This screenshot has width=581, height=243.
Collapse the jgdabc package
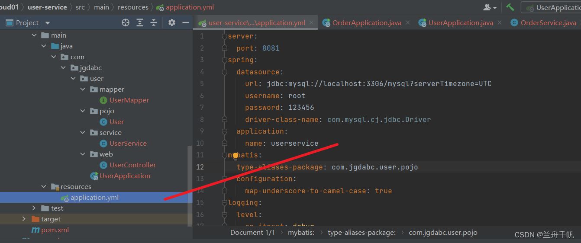[x=63, y=68]
